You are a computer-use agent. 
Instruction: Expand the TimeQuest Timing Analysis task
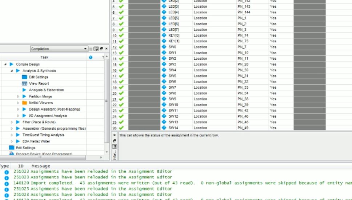(x=12, y=135)
